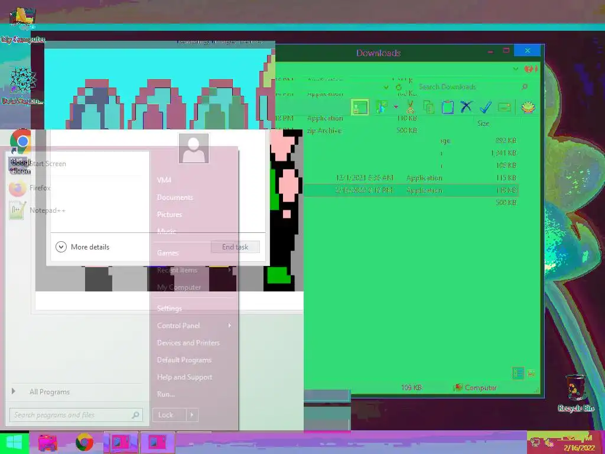
Task: Open File Explorer from the taskbar
Action: pos(47,442)
